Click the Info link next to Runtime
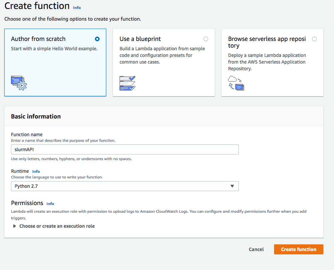This screenshot has height=270, width=334. point(36,171)
